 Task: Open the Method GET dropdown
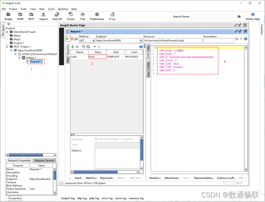coord(93,41)
